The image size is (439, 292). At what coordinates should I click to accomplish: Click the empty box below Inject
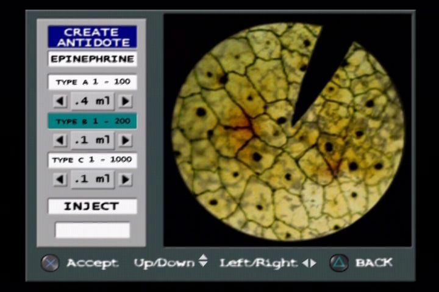point(93,230)
